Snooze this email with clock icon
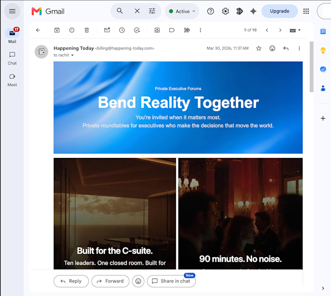 tap(122, 30)
